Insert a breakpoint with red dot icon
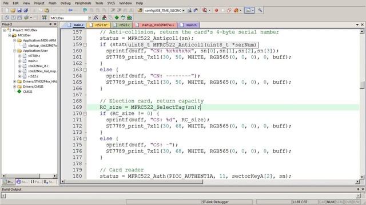The image size is (366, 205). click(216, 10)
